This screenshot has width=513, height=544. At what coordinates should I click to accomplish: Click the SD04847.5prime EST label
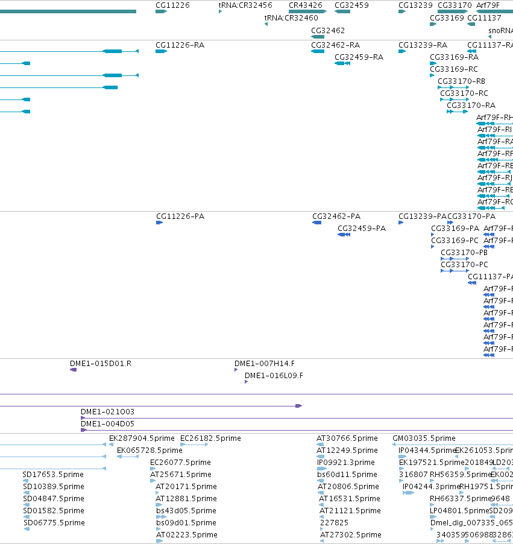[54, 499]
